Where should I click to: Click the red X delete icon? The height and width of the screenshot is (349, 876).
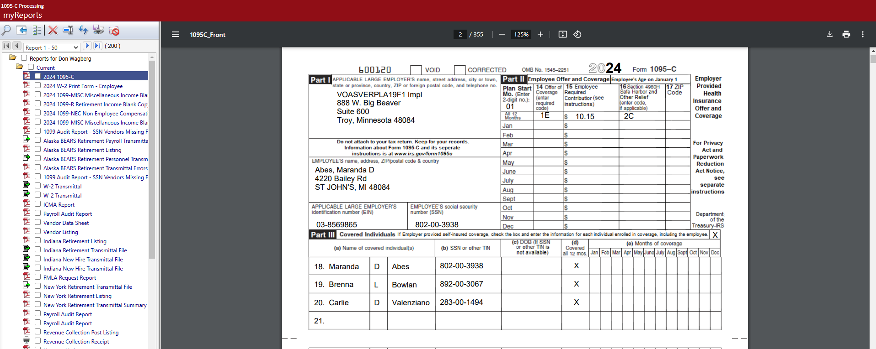pos(53,31)
